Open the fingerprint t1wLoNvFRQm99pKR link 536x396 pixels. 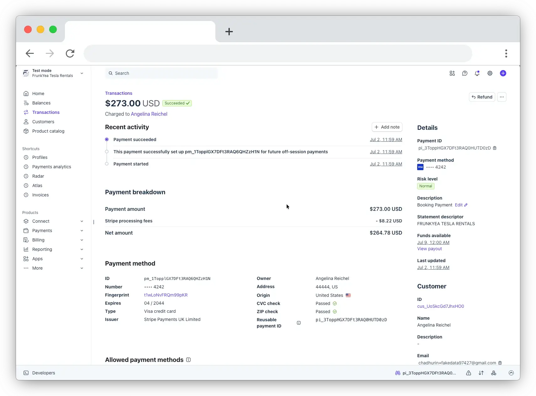tap(166, 295)
